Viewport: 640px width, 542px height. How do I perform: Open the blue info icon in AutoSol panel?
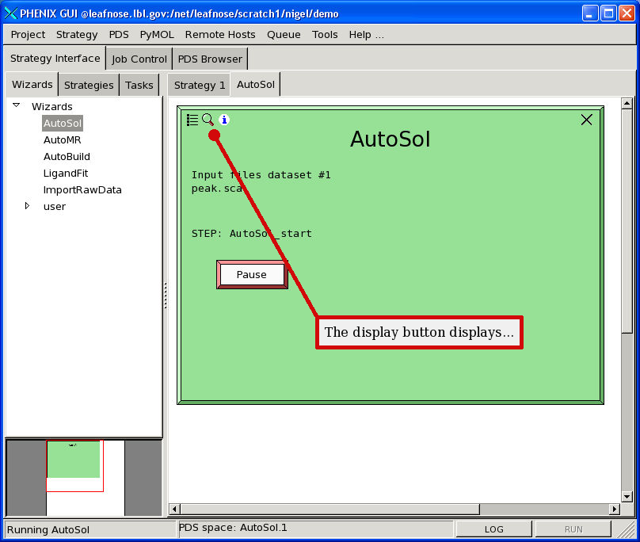(224, 120)
